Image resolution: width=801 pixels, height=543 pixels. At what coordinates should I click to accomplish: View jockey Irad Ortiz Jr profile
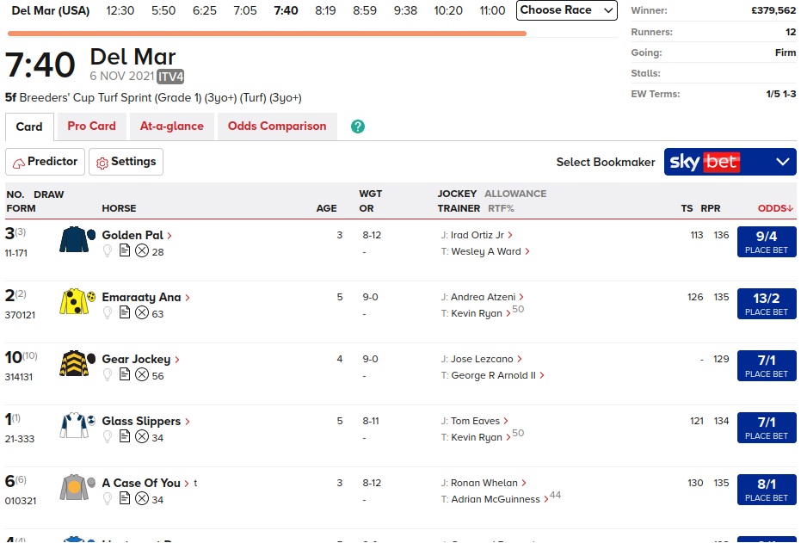[x=481, y=235]
